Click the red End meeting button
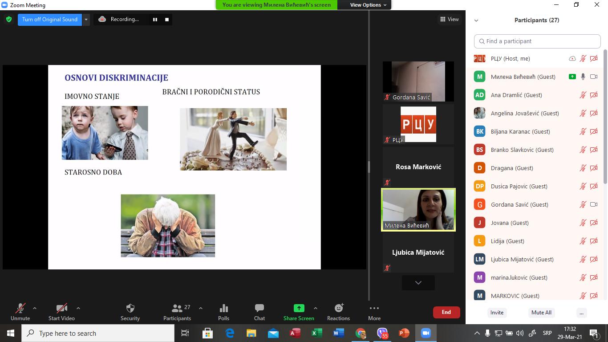The width and height of the screenshot is (608, 342). (x=446, y=312)
